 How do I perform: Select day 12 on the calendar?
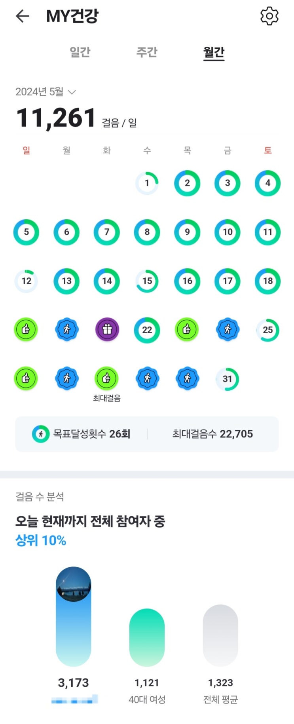tap(26, 281)
